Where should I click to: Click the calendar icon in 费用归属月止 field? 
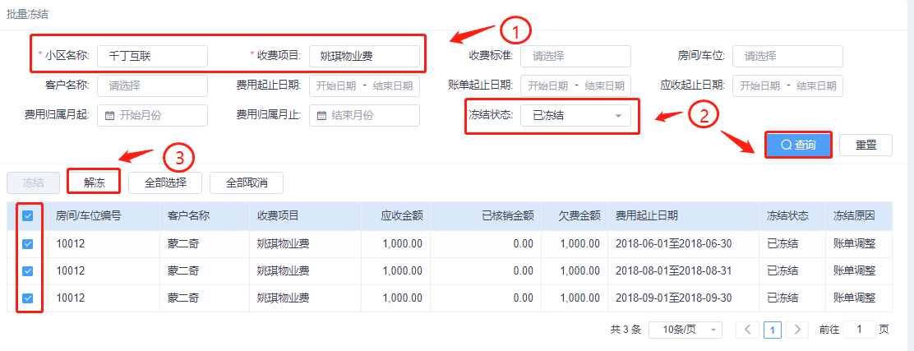pyautogui.click(x=321, y=115)
